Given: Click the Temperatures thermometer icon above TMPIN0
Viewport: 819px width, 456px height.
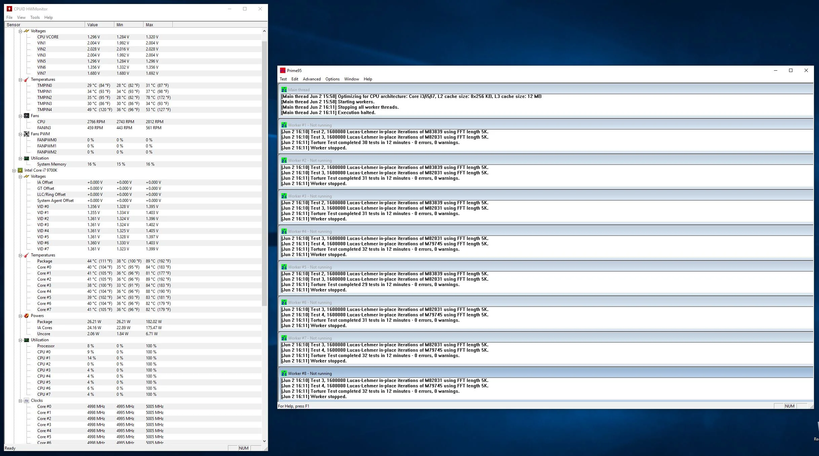Looking at the screenshot, I should (x=27, y=79).
